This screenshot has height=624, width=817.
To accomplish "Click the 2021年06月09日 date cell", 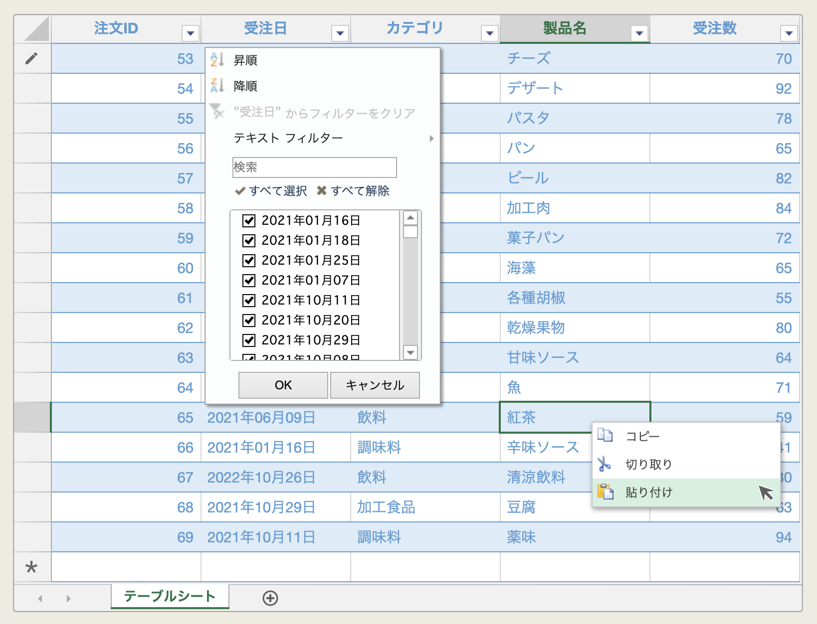I will (x=275, y=417).
